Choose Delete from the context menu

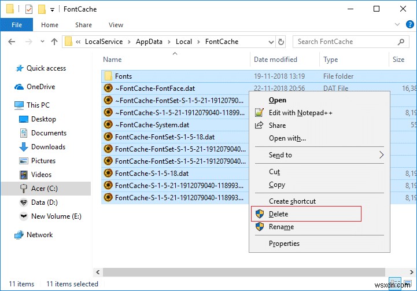coord(278,214)
